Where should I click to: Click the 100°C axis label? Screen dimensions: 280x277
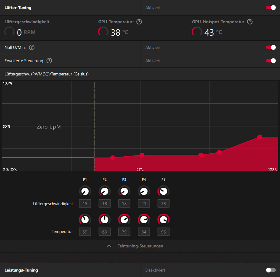[x=273, y=169]
